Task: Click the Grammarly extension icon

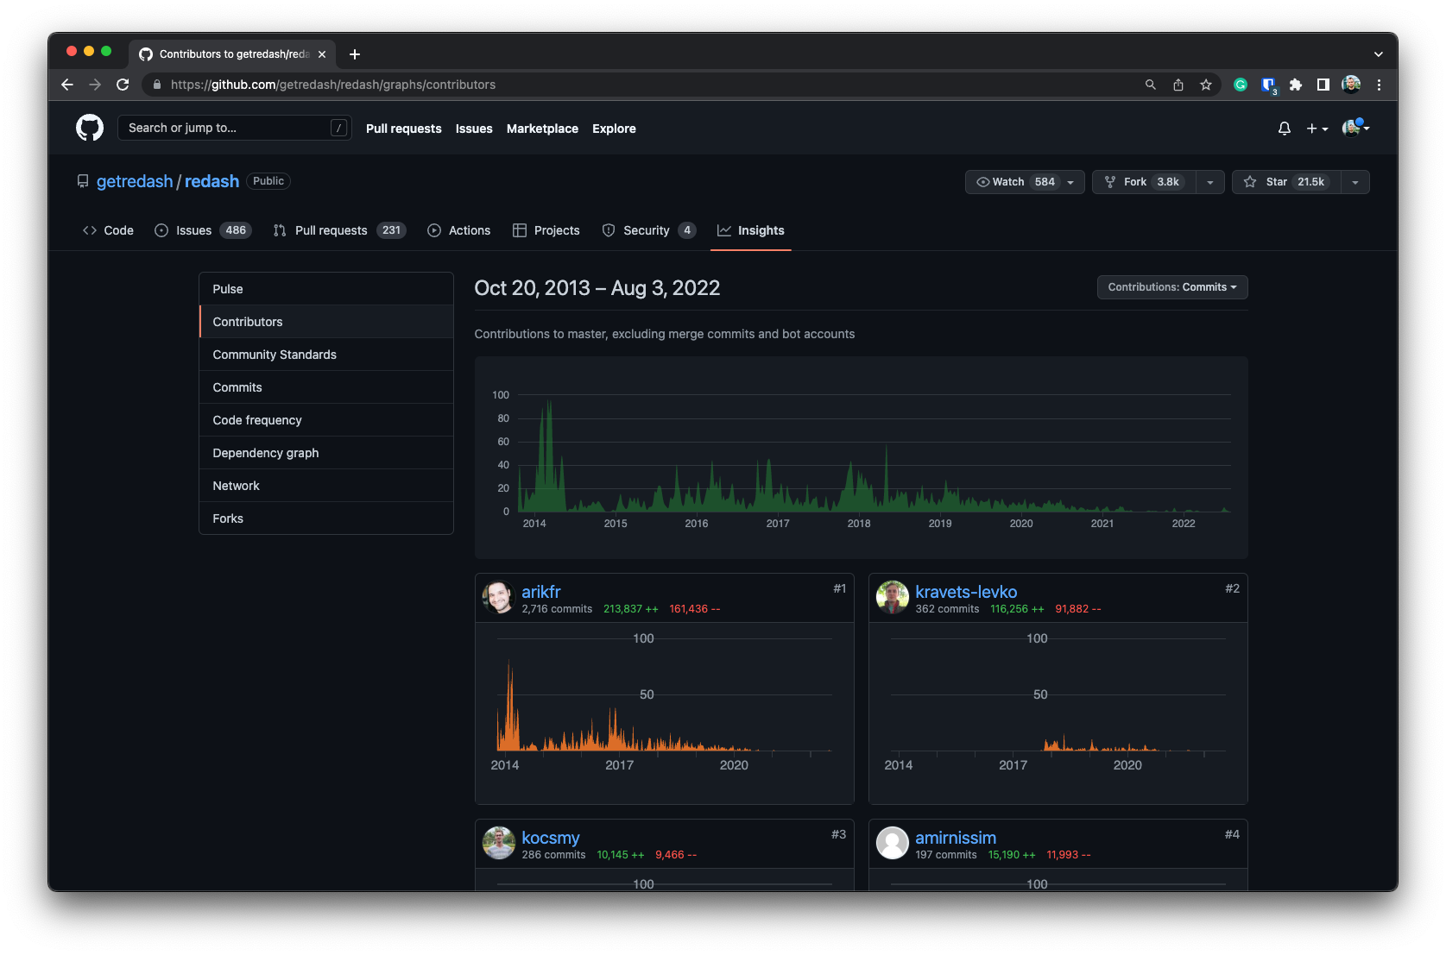Action: coord(1241,85)
